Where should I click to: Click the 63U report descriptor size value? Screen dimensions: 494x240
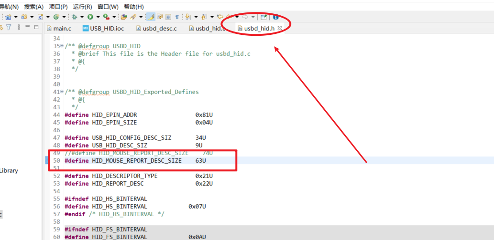(200, 161)
